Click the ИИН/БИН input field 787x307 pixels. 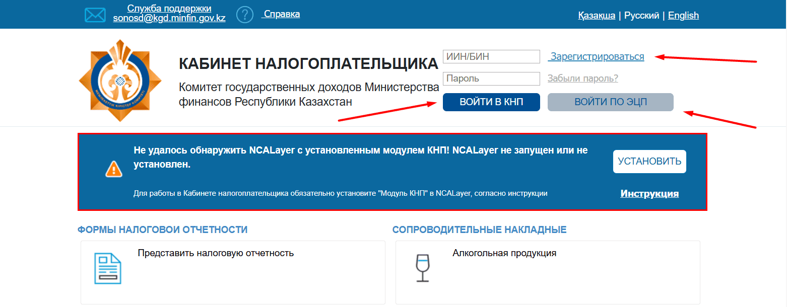pos(491,56)
